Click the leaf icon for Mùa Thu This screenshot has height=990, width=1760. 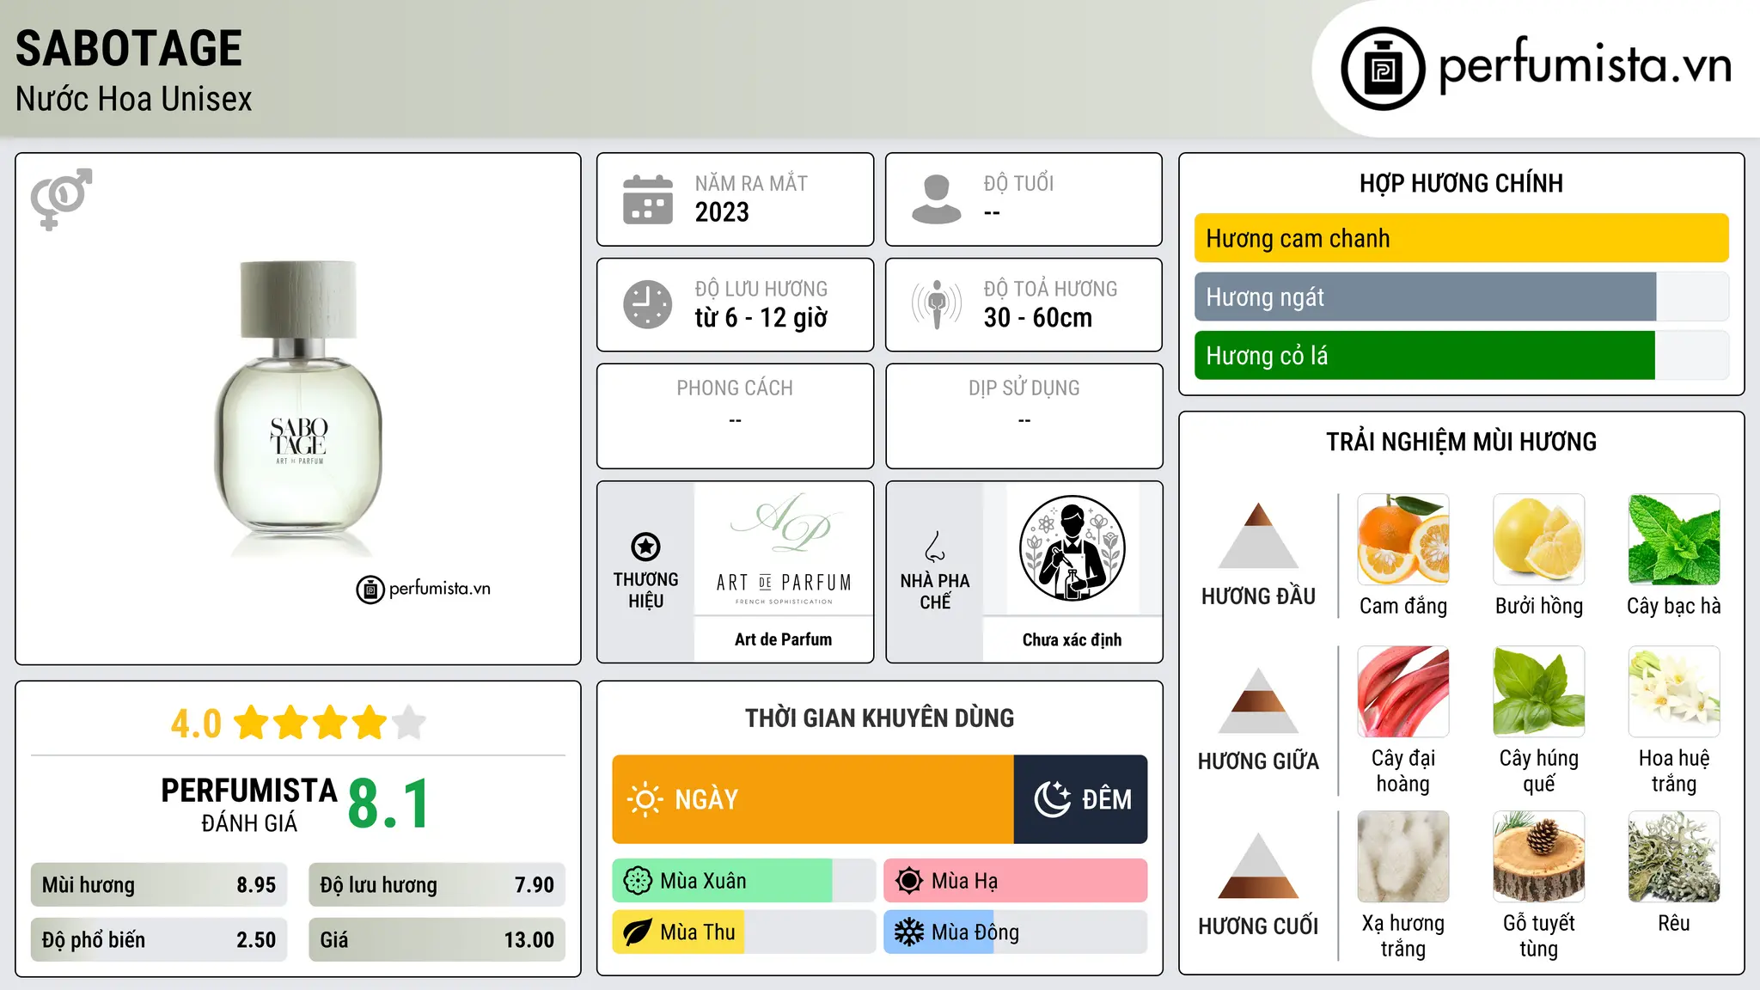point(638,932)
